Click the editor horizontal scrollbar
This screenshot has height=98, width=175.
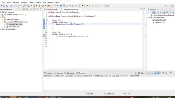tap(95, 69)
